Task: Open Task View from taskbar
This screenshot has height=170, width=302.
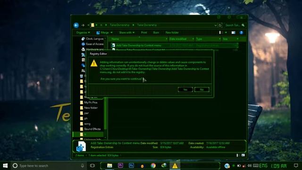Action: [92, 166]
